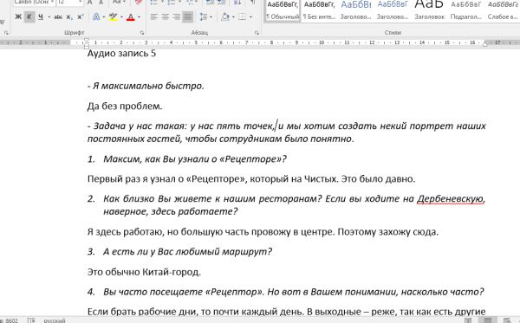Increase font size (large A)
This screenshot has height=323, width=520.
click(x=90, y=3)
